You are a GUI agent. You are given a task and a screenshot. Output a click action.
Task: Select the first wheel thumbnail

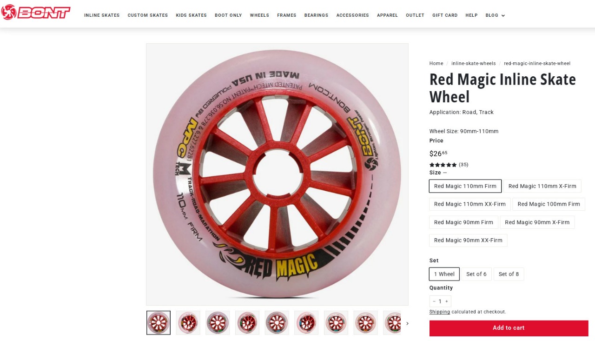click(x=159, y=323)
